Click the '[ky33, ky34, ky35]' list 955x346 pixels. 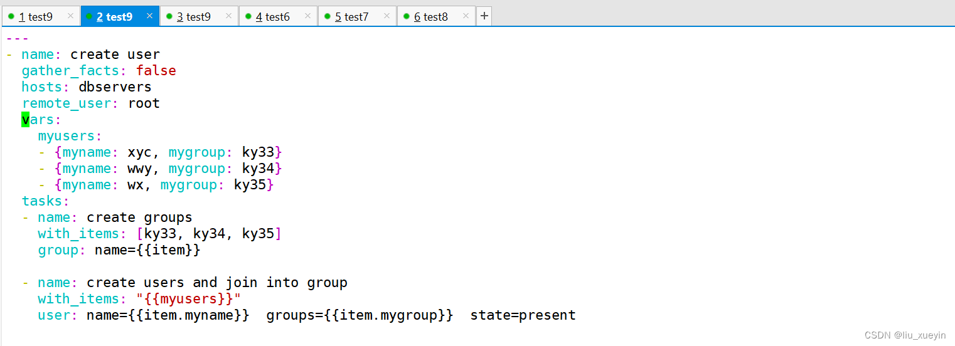pos(210,234)
